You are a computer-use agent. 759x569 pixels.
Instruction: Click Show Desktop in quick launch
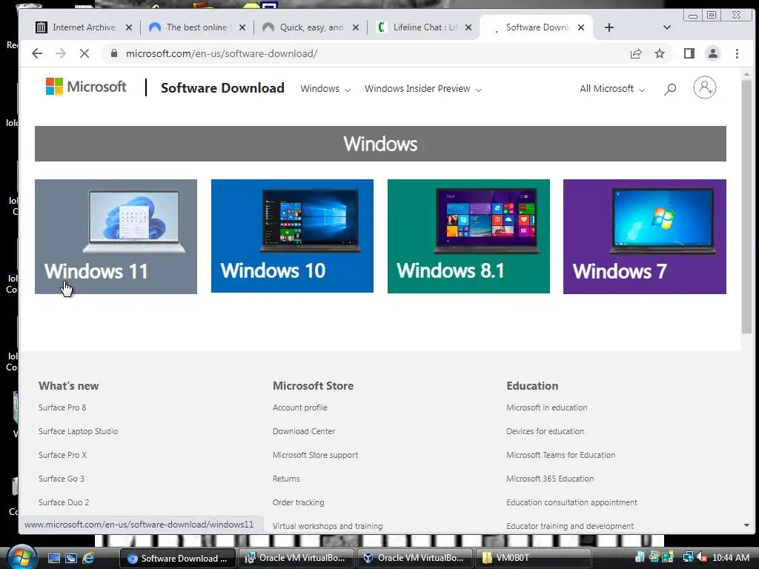[x=53, y=559]
